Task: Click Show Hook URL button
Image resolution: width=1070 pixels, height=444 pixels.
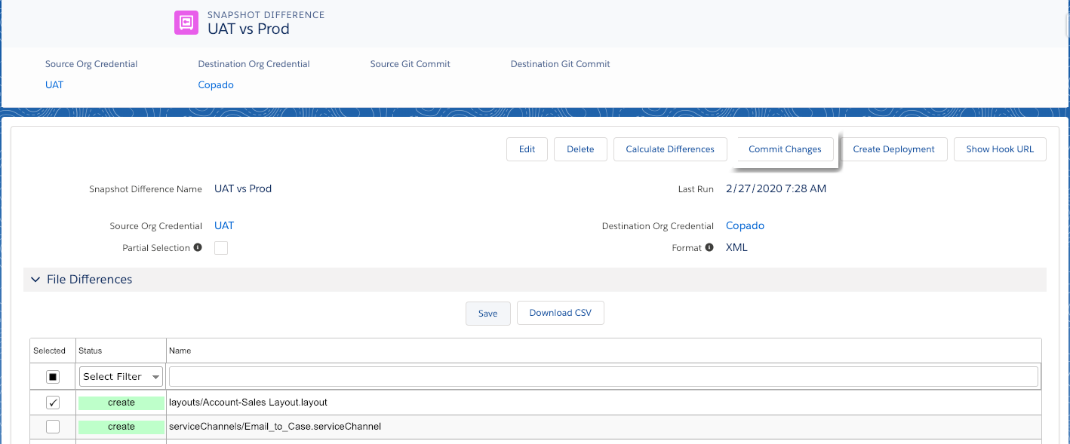Action: [1000, 149]
